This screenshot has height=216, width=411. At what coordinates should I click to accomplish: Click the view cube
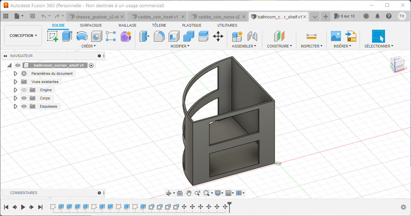[x=397, y=65]
